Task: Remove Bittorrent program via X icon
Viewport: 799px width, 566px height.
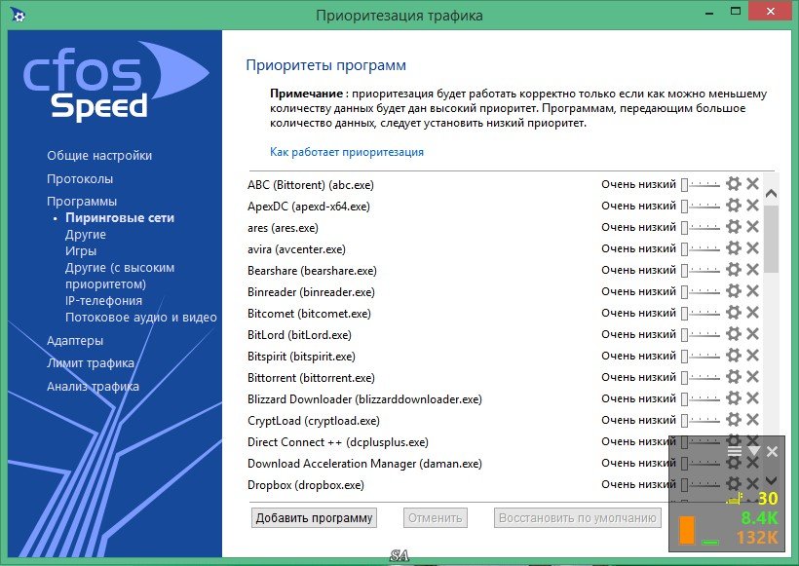Action: pyautogui.click(x=752, y=377)
